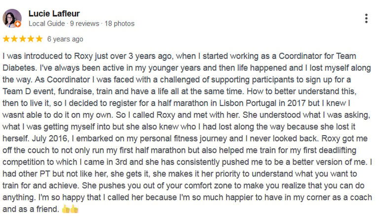Click the third yellow rating star
This screenshot has width=379, height=219.
click(23, 39)
